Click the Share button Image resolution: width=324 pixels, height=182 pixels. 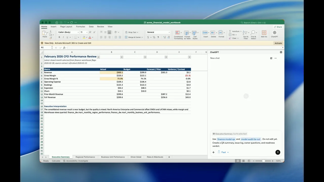pyautogui.click(x=278, y=27)
